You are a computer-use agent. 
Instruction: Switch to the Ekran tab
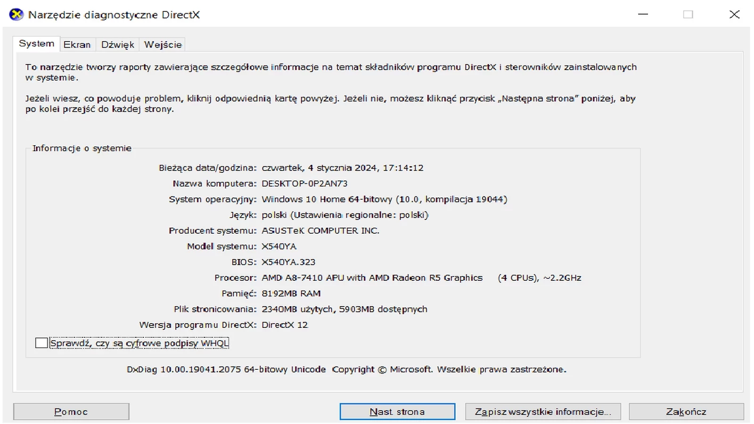[77, 44]
